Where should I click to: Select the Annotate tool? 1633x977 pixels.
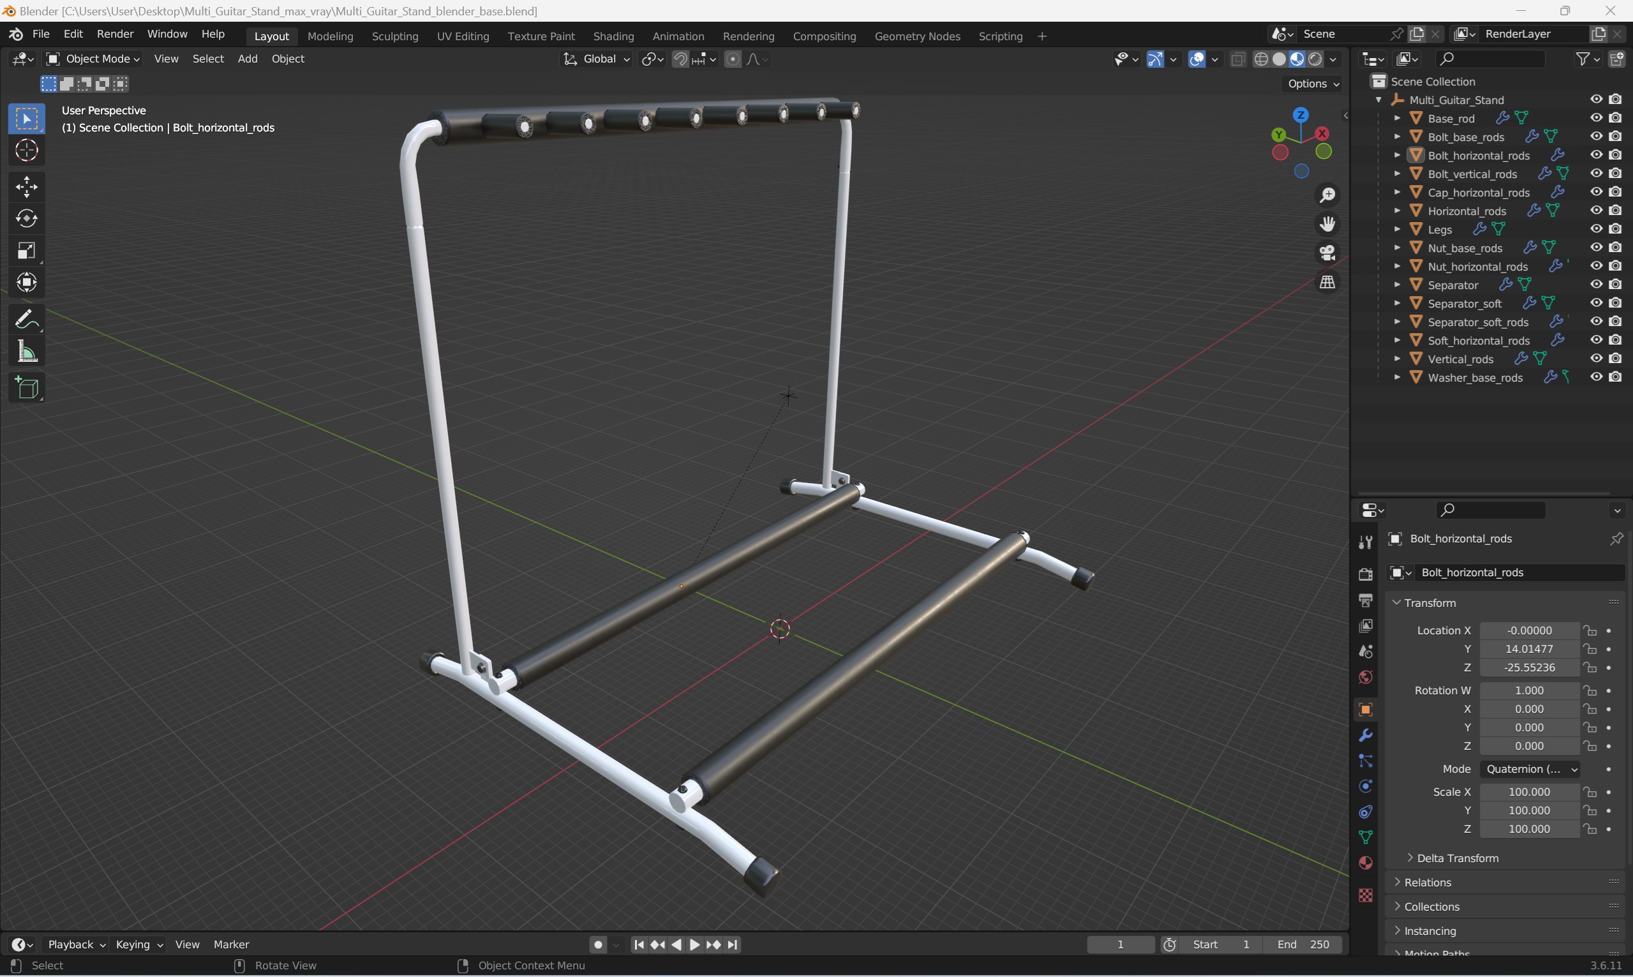pos(26,320)
